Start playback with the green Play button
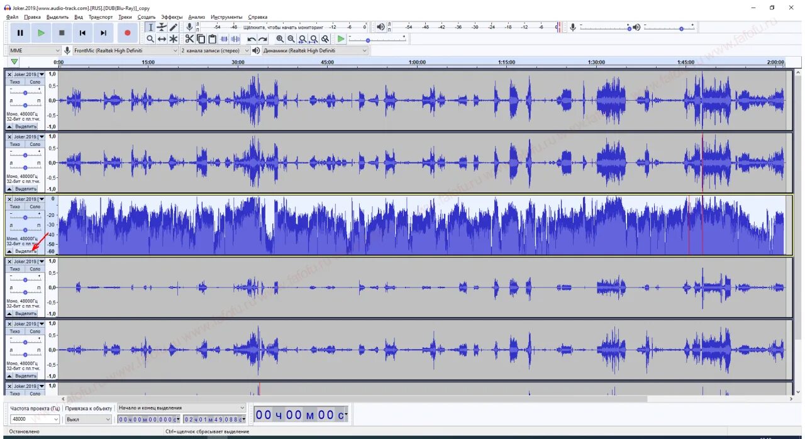 click(41, 33)
